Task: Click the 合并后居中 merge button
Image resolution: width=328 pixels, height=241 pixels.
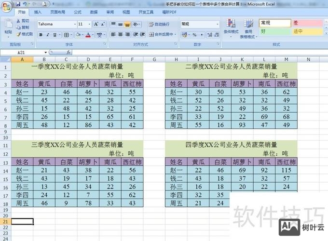Action: pyautogui.click(x=161, y=35)
